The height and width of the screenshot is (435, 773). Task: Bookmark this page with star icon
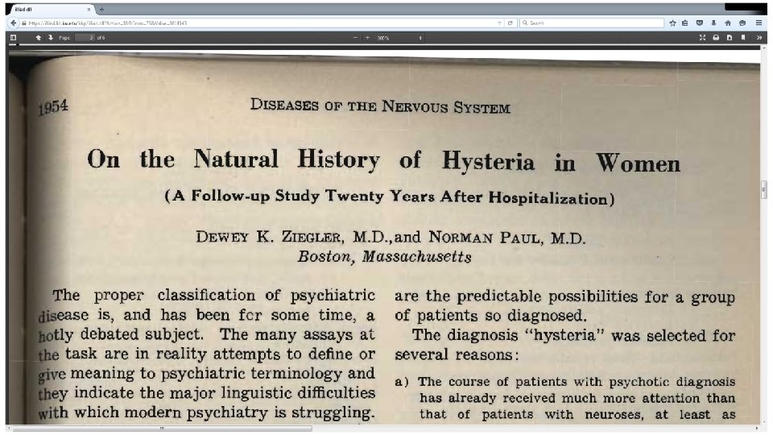(x=672, y=23)
